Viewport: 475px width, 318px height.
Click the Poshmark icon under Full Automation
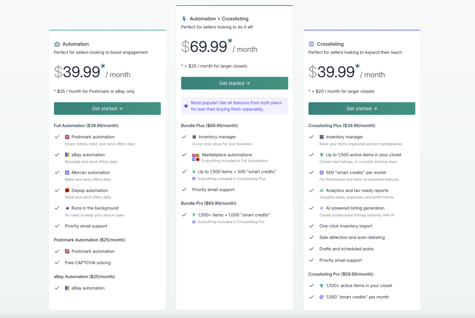tap(67, 137)
